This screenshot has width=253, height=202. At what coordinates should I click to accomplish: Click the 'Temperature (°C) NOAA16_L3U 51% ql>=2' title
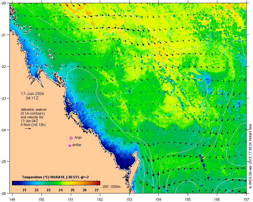pyautogui.click(x=55, y=177)
